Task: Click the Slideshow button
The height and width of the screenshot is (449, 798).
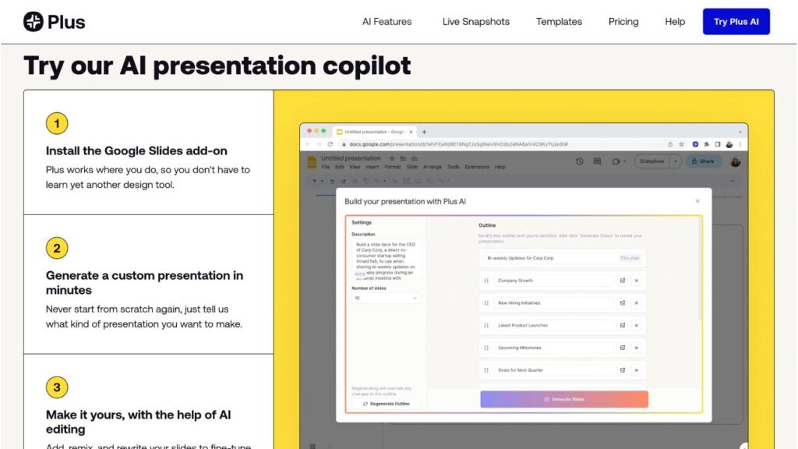Action: tap(652, 161)
